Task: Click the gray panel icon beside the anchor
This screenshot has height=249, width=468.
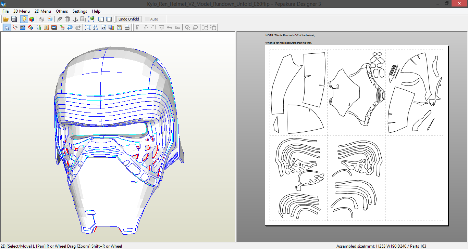Action: (x=83, y=19)
